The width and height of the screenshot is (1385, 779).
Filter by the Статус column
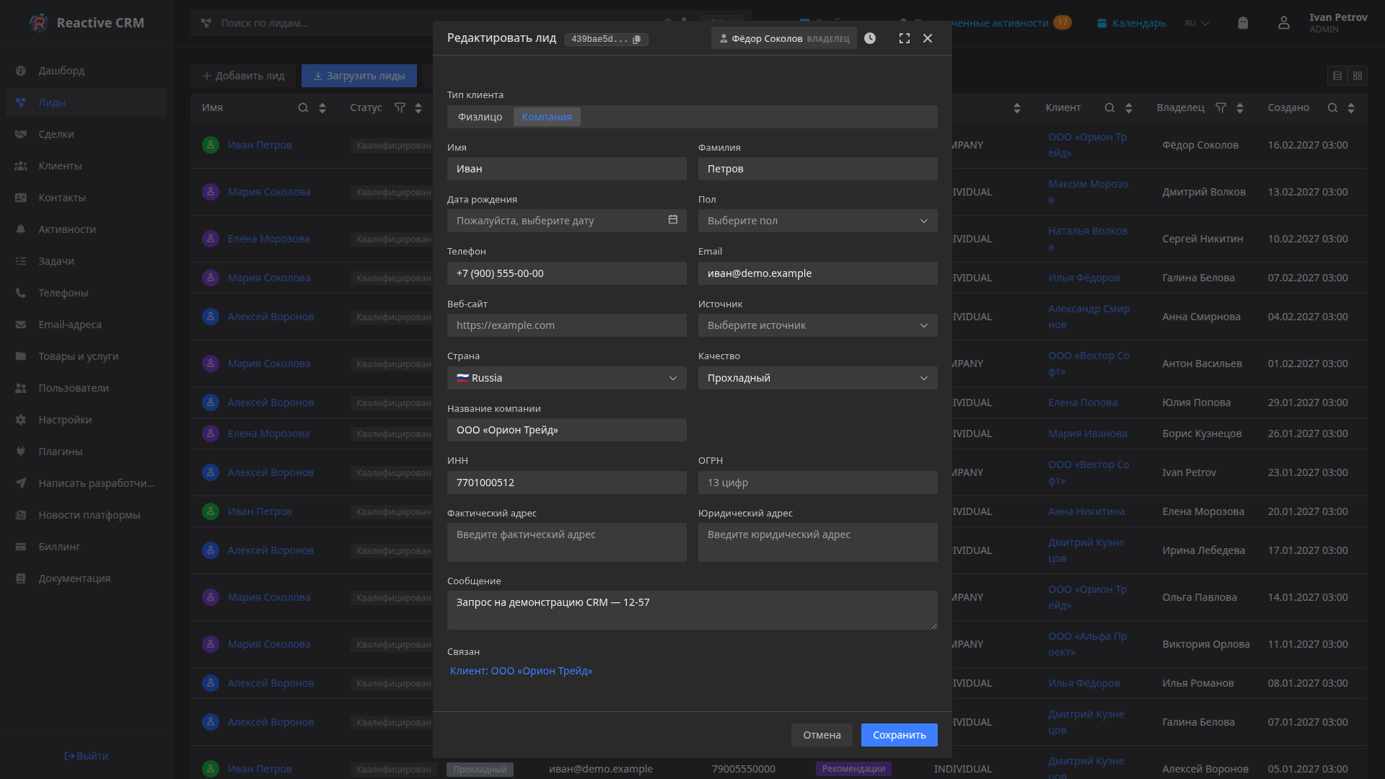tap(400, 107)
